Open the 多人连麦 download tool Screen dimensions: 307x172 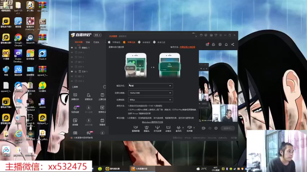(89, 109)
